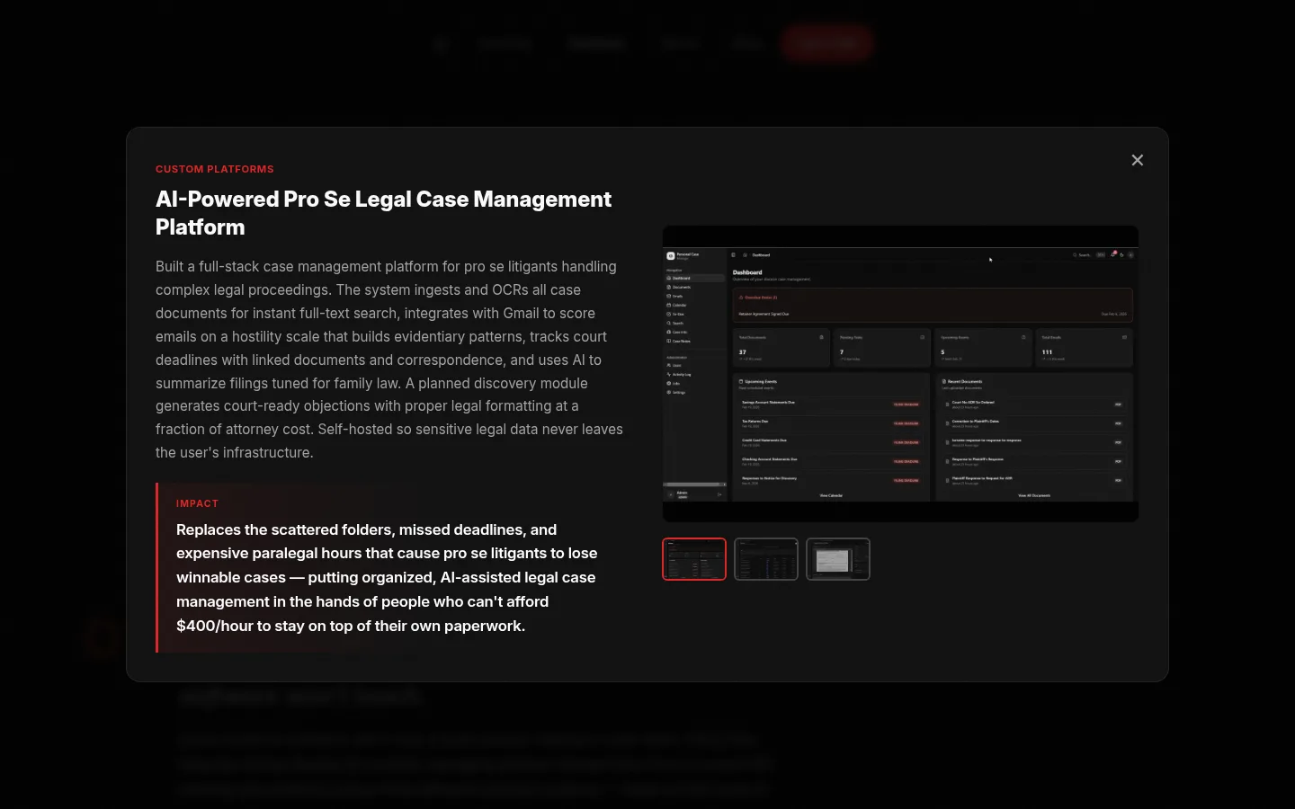Click View Calendar under Upcoming Events
This screenshot has width=1295, height=809.
click(x=831, y=495)
